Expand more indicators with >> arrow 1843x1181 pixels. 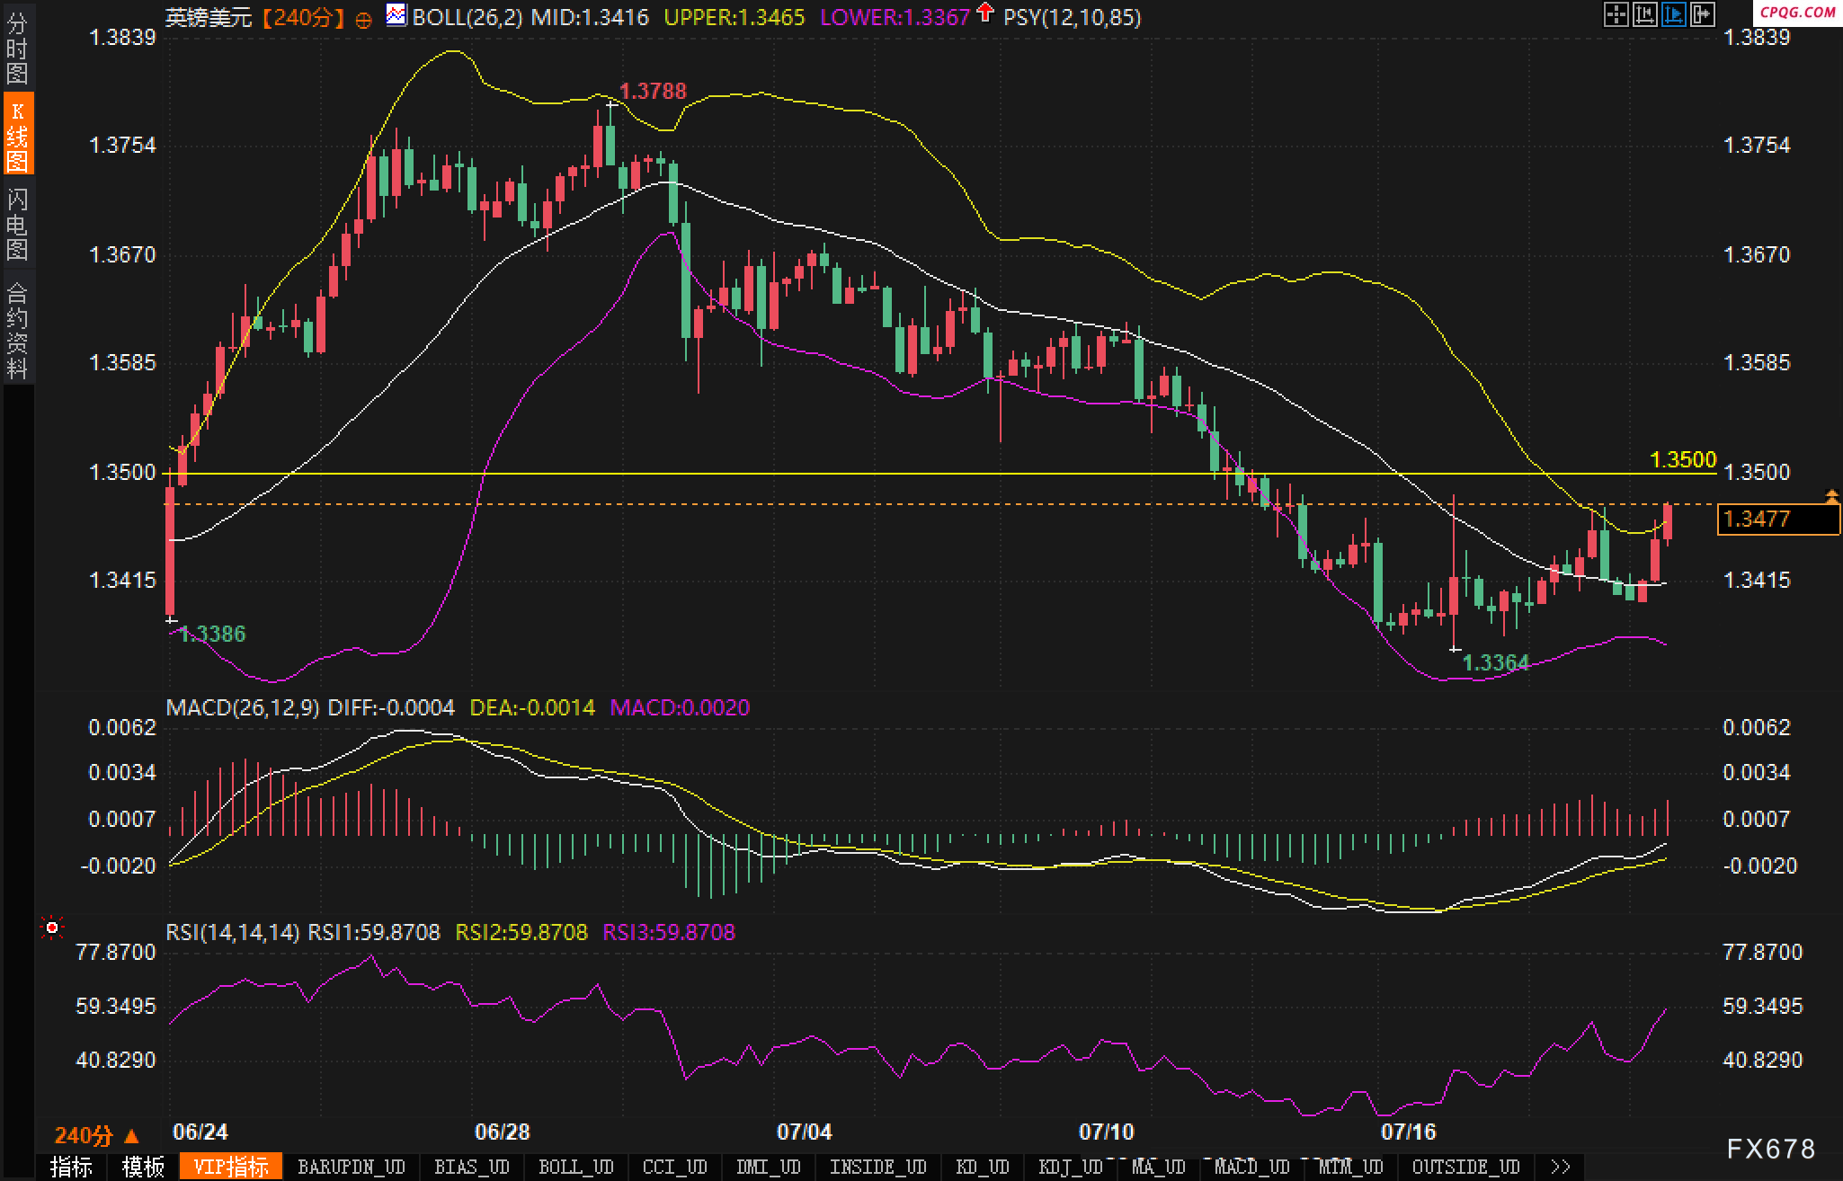coord(1561,1167)
